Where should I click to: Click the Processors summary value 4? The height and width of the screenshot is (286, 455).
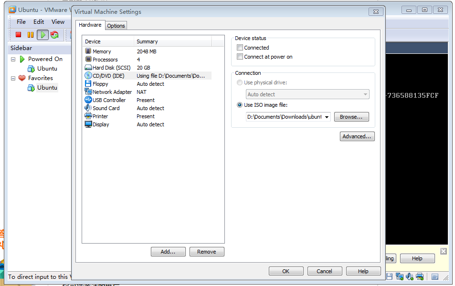coord(138,60)
